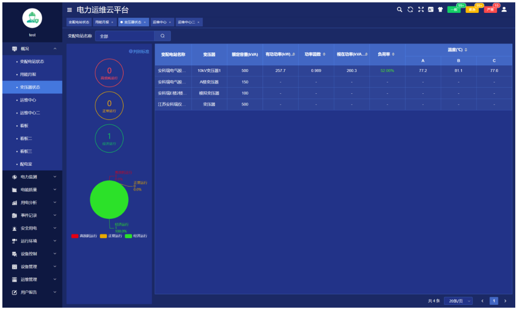Select 运维中心 in the sidebar menu

point(28,100)
